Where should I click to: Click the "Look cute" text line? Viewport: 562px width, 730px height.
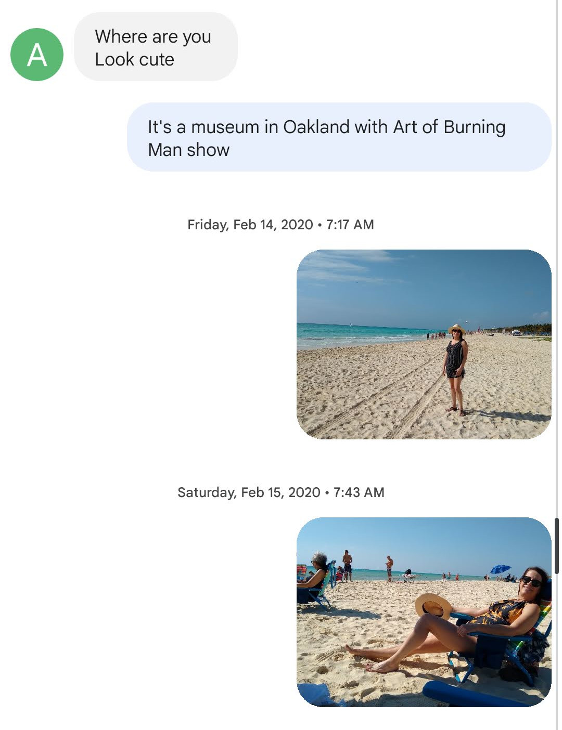click(134, 59)
